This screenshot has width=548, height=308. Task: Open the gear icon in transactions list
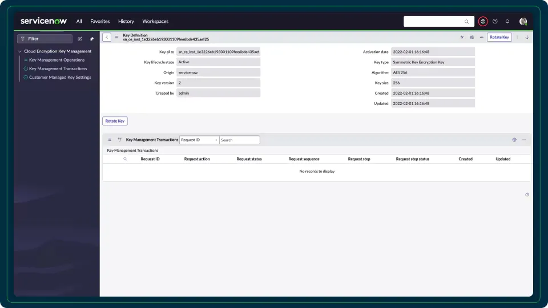pos(514,140)
